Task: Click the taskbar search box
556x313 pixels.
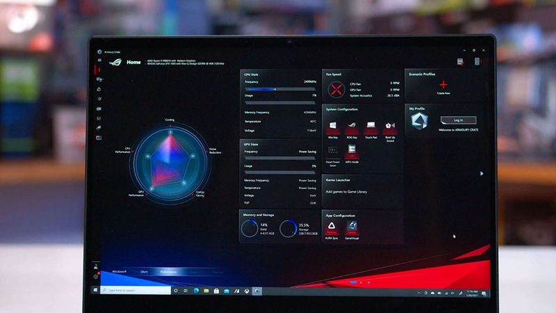Action: click(136, 290)
